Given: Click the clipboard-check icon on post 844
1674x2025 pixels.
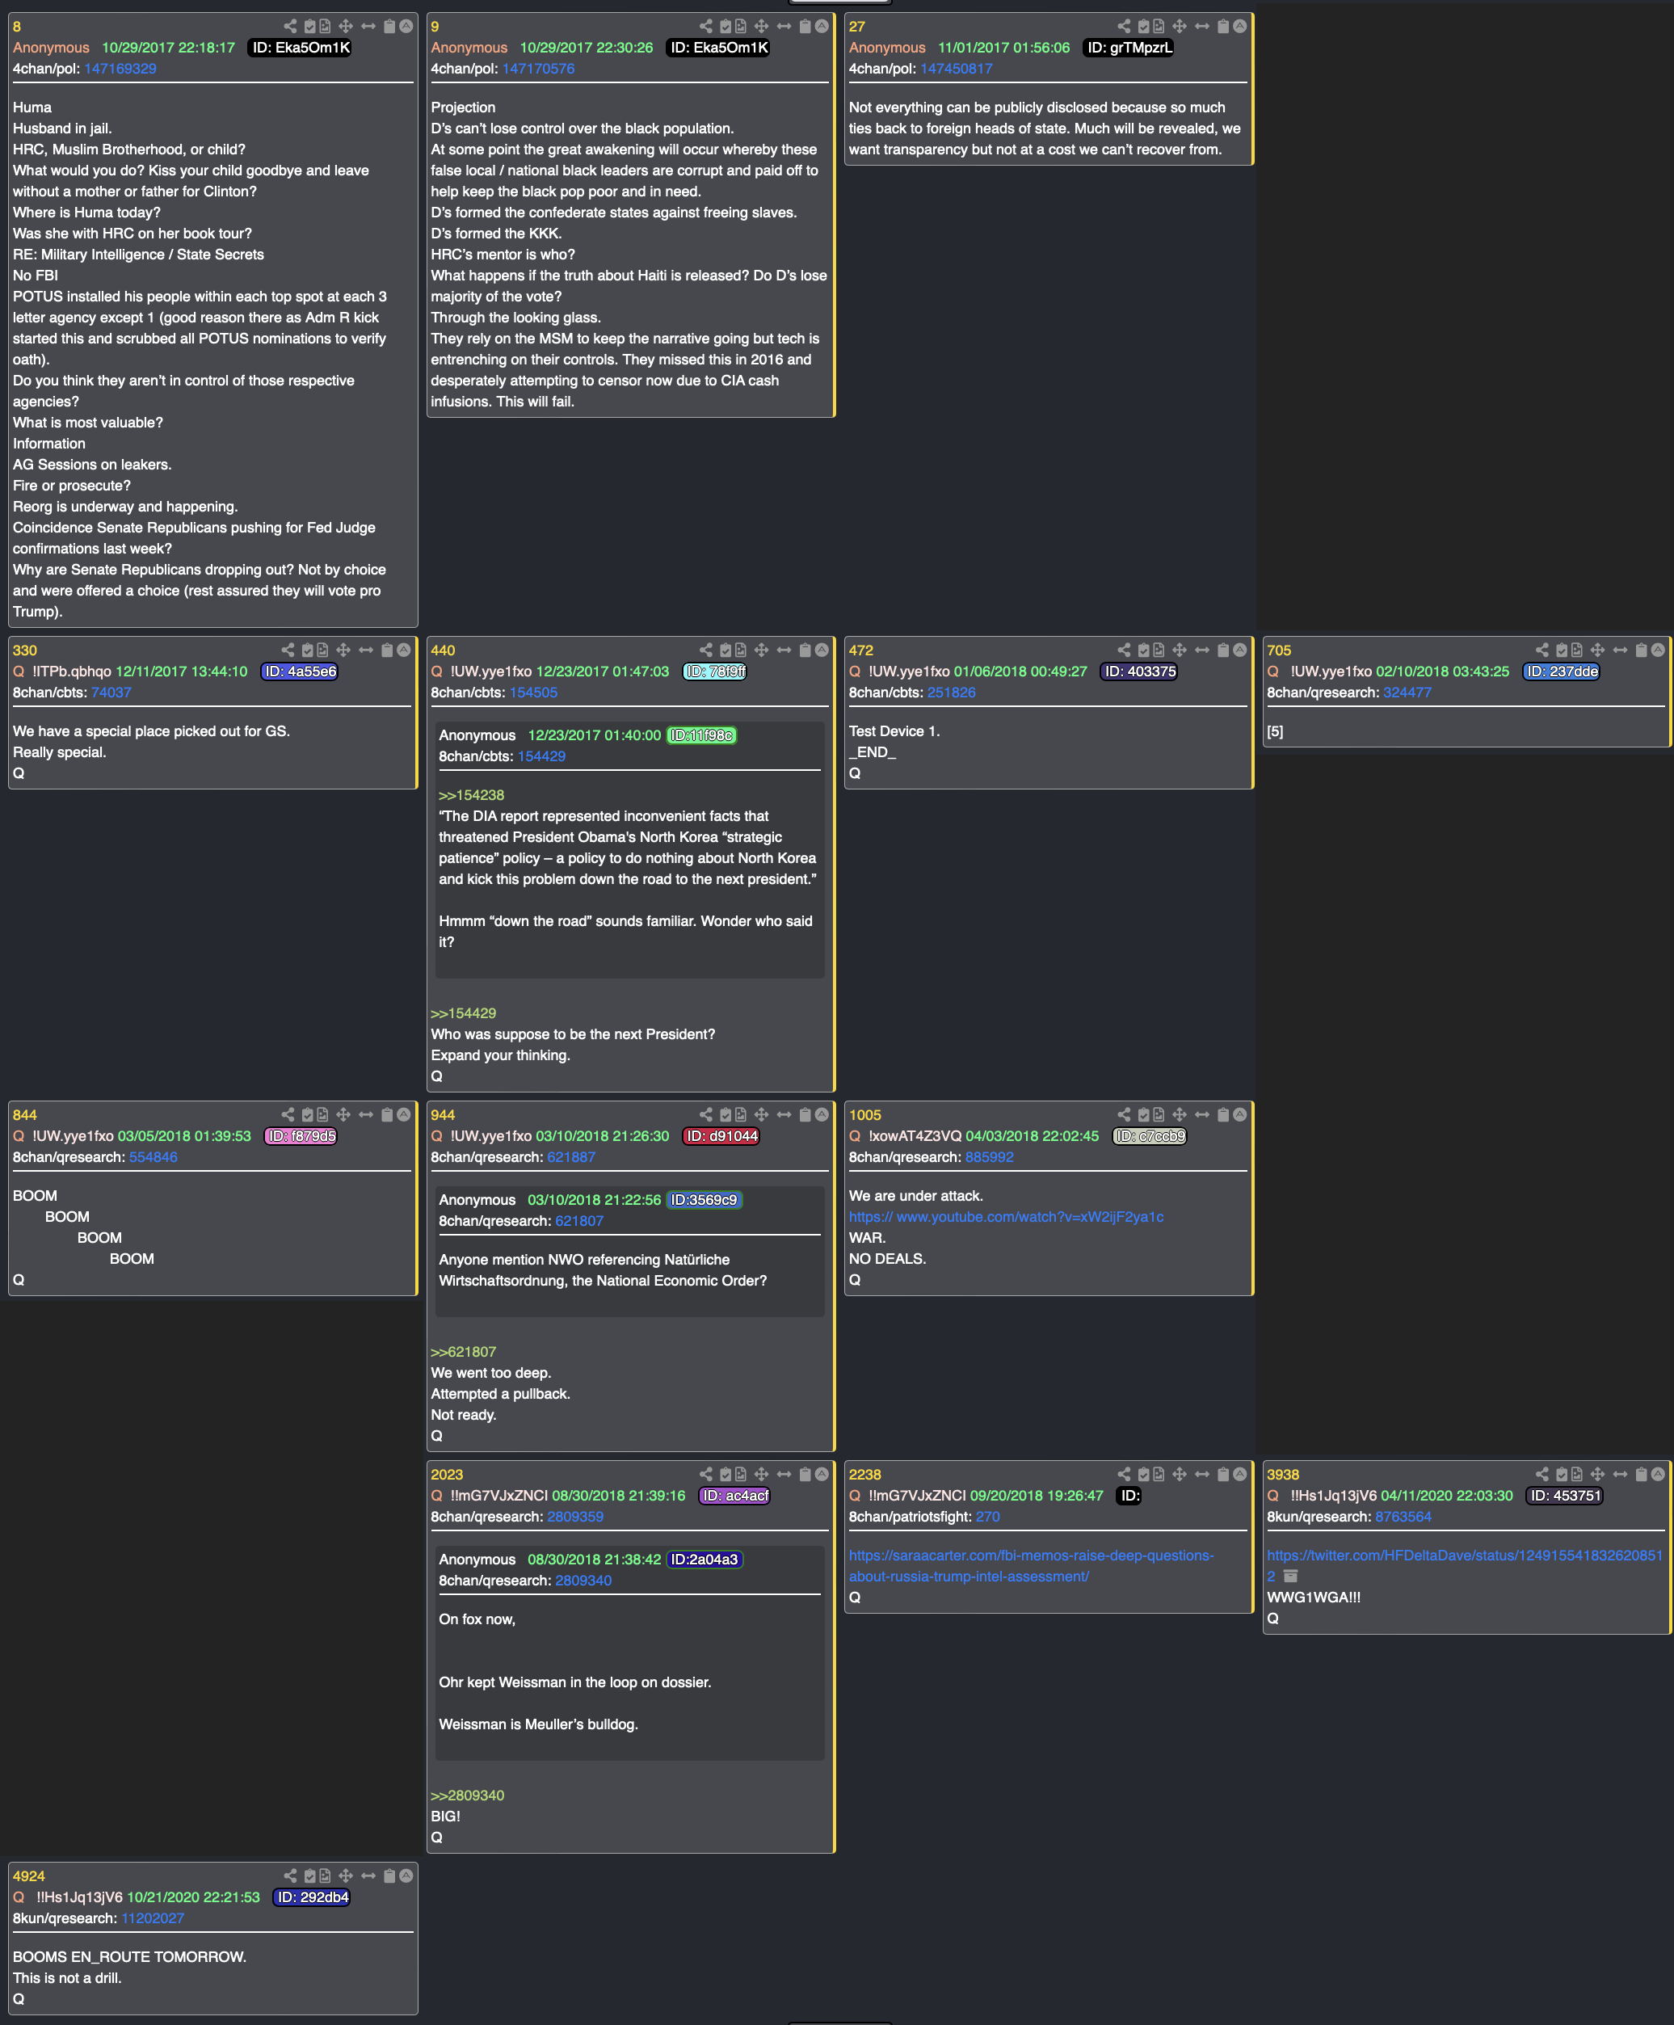Looking at the screenshot, I should [309, 1114].
